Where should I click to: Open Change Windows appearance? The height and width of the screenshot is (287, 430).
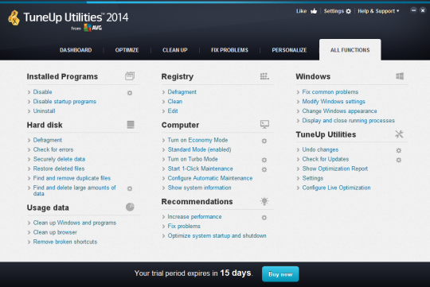tap(339, 111)
